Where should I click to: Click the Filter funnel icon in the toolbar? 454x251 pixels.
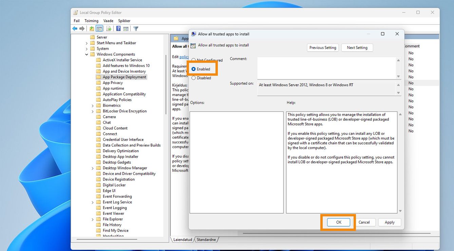136,29
